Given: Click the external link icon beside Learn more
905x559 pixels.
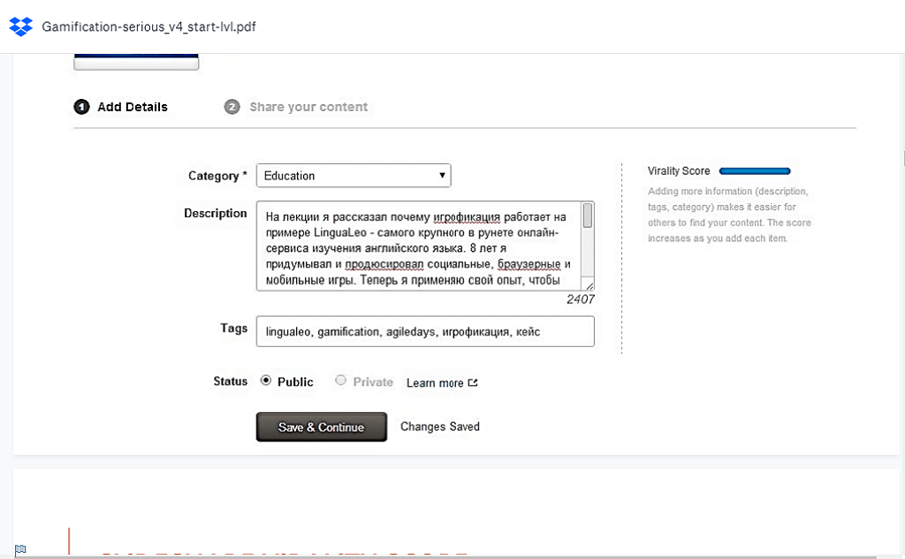Looking at the screenshot, I should (x=473, y=383).
